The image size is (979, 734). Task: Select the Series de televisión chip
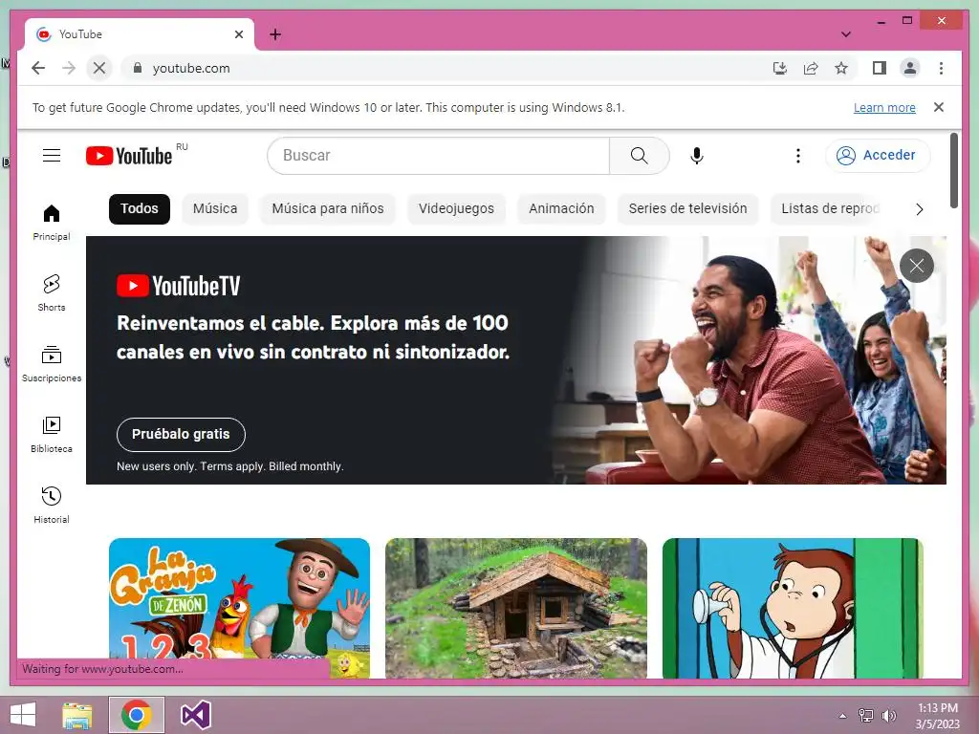(687, 208)
